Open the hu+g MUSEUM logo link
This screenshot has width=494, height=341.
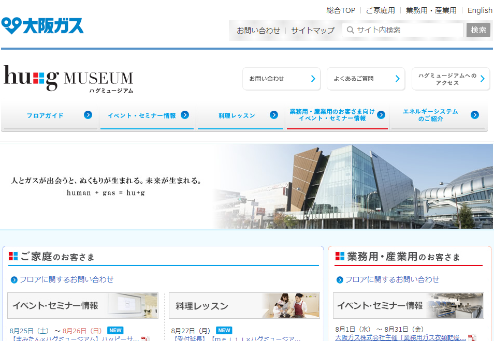coord(68,79)
